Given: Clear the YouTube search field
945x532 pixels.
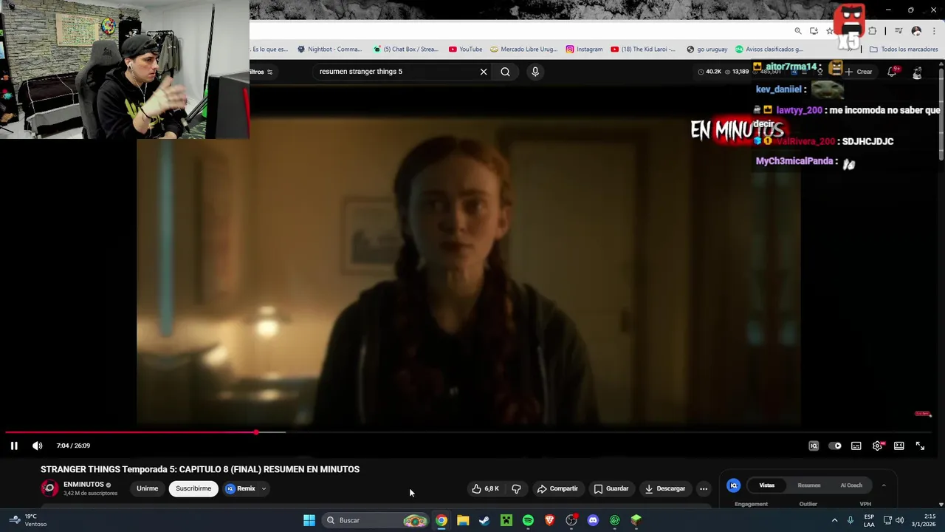Looking at the screenshot, I should pyautogui.click(x=484, y=72).
